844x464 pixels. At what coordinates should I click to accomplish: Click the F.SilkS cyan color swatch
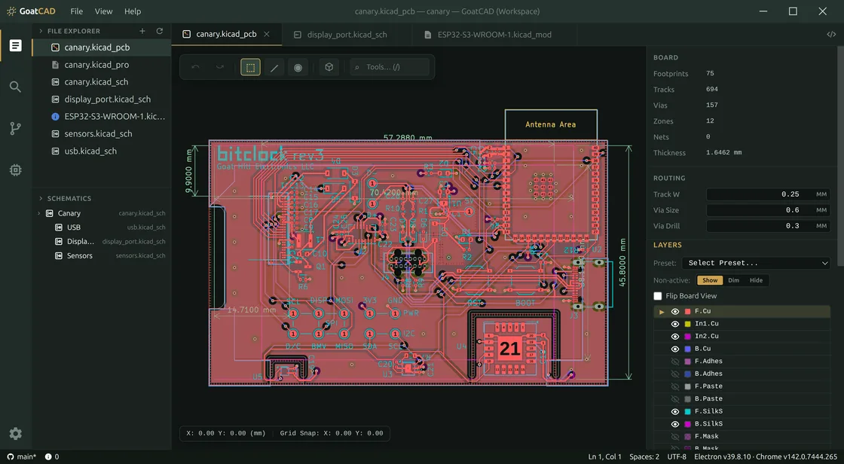click(687, 411)
